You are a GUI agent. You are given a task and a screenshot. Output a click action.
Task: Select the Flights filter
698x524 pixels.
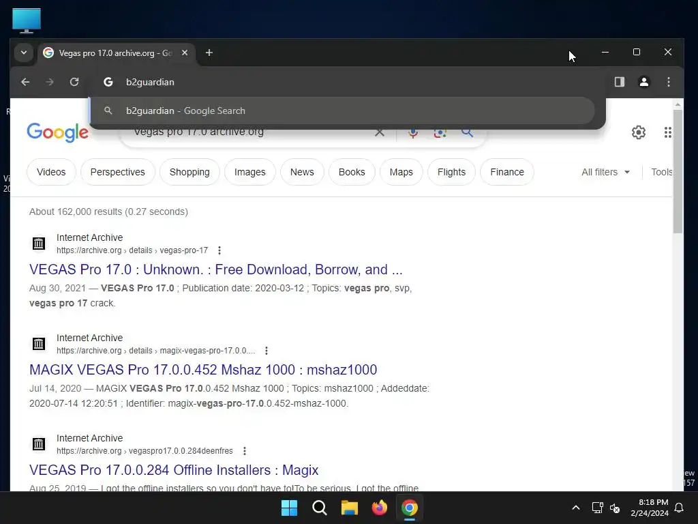[x=451, y=172]
